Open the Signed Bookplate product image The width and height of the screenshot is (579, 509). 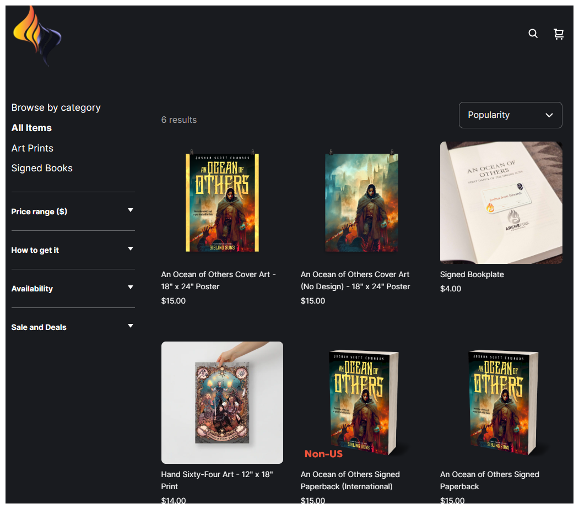pyautogui.click(x=501, y=202)
